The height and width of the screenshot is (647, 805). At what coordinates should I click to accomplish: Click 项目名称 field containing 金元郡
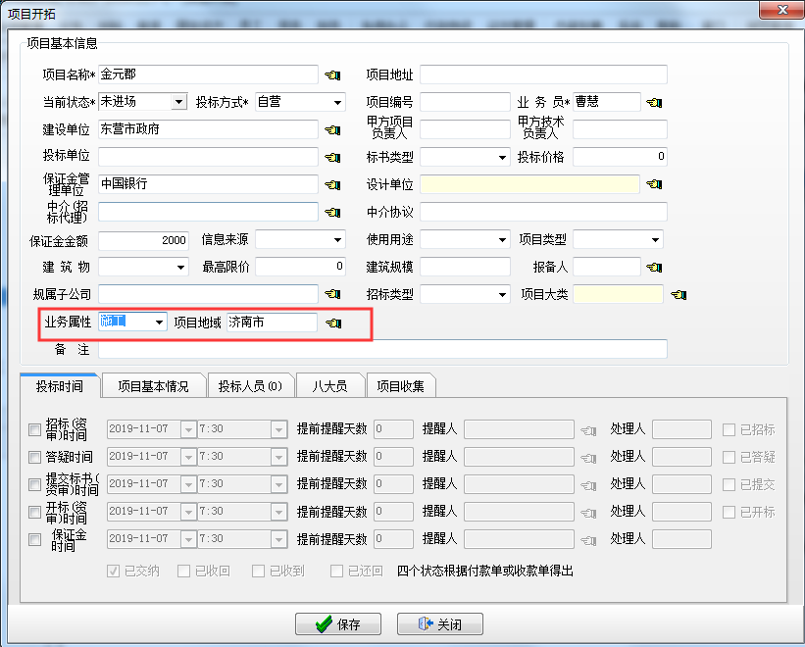pyautogui.click(x=208, y=75)
